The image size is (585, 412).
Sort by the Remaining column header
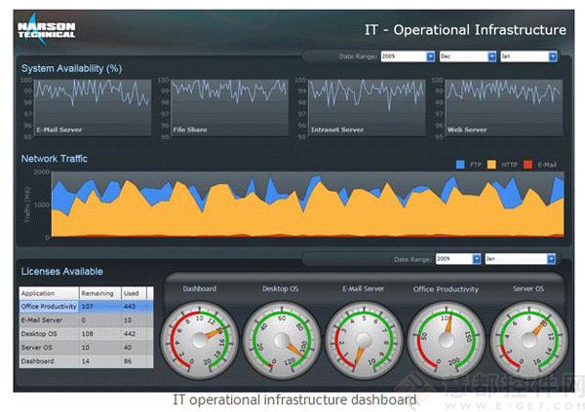point(97,292)
